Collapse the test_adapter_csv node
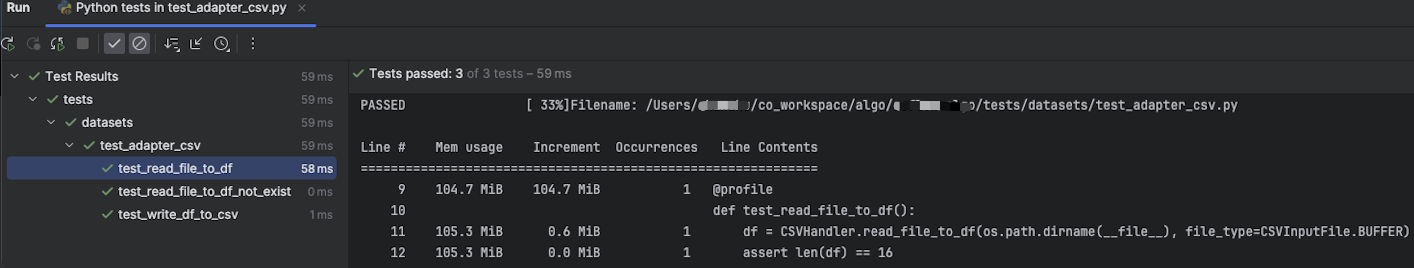This screenshot has width=1414, height=268. [x=69, y=145]
